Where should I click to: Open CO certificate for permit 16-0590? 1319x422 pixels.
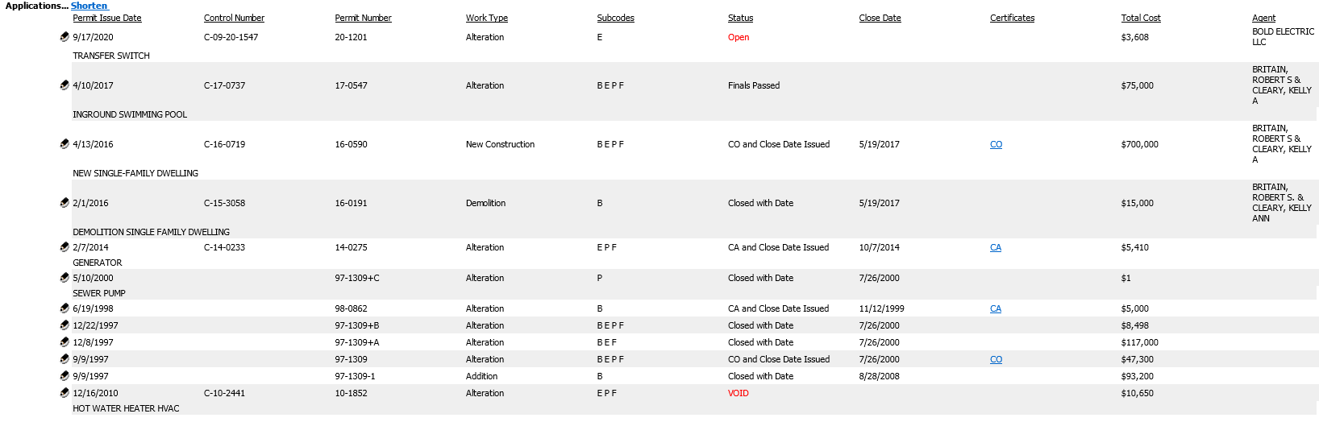[996, 144]
